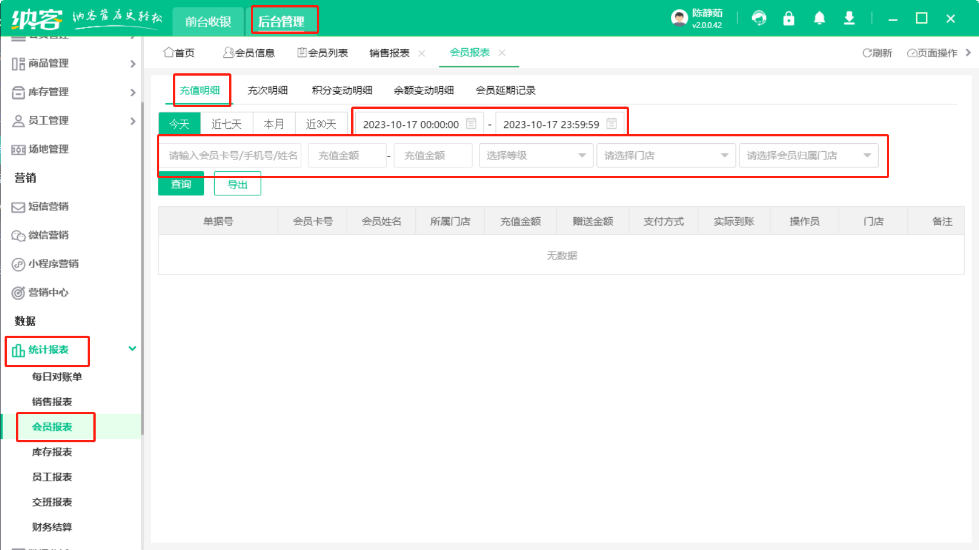Expand the 商品管理 sidebar menu
The height and width of the screenshot is (550, 979).
pos(73,64)
